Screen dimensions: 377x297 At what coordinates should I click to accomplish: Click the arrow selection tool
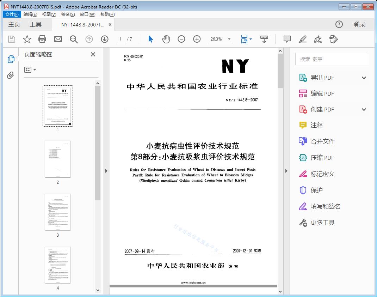click(x=150, y=39)
